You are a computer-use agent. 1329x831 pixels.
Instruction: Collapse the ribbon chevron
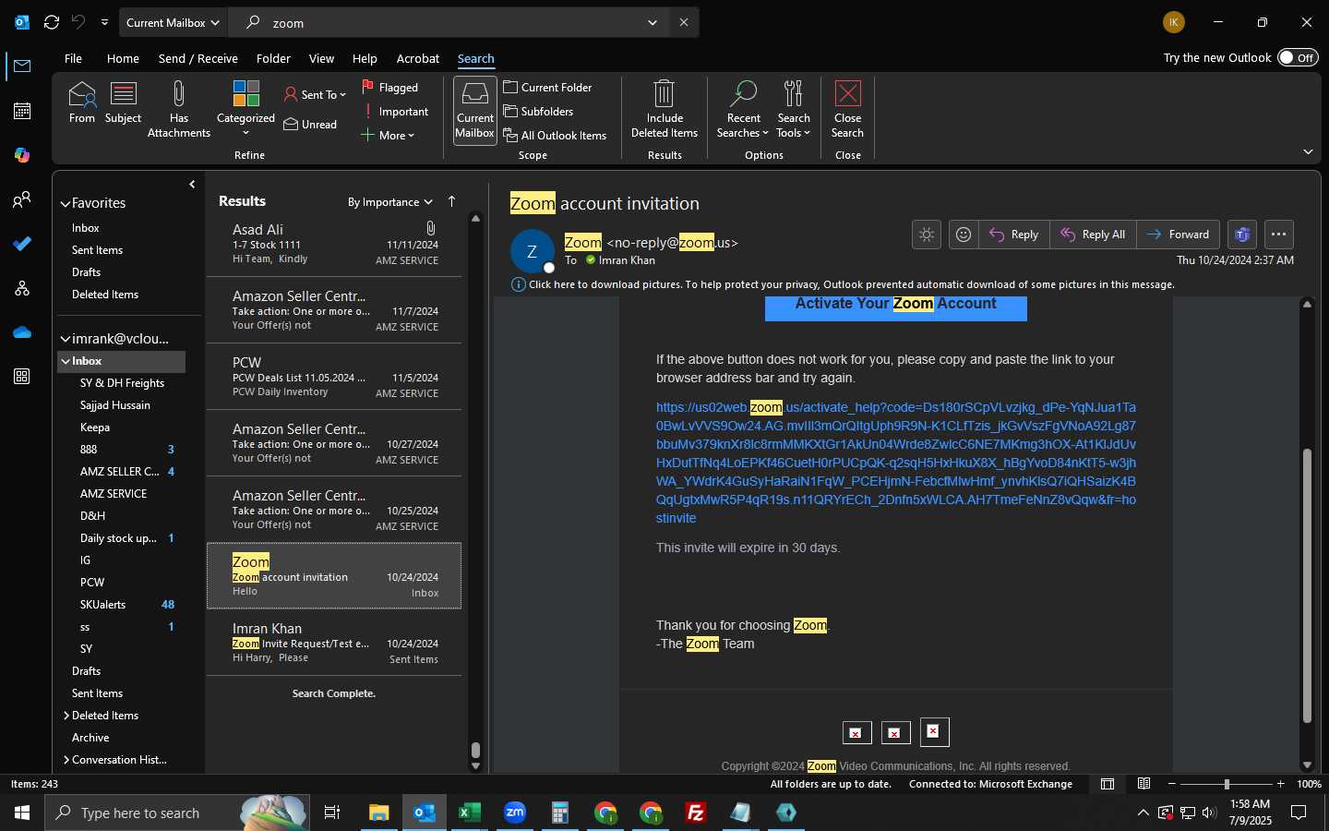[x=1308, y=151]
